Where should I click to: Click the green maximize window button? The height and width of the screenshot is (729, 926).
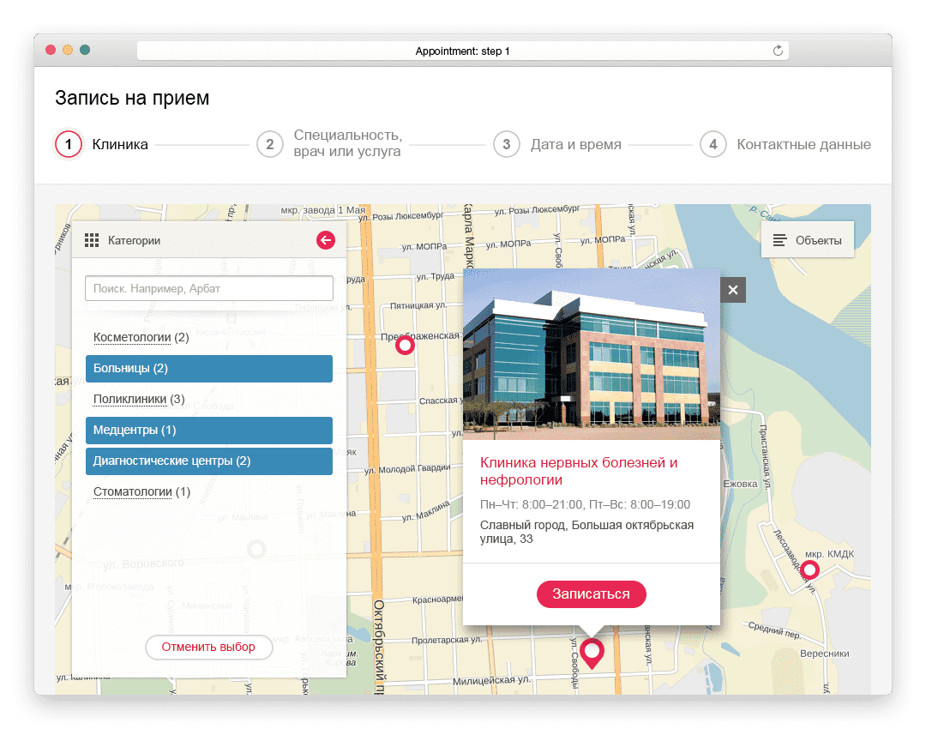[x=85, y=50]
